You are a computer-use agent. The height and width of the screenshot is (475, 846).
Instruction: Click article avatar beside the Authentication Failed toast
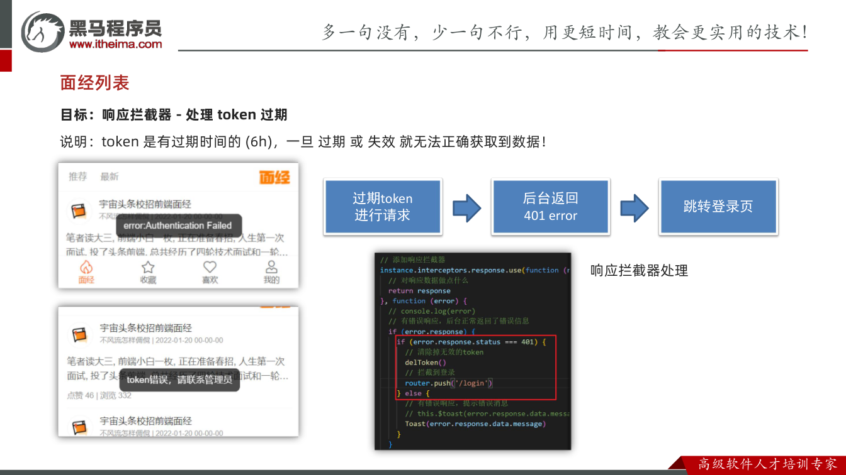[x=79, y=211]
